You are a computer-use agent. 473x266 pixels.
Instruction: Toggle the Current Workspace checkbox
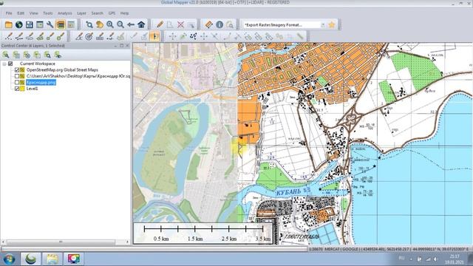click(x=10, y=64)
